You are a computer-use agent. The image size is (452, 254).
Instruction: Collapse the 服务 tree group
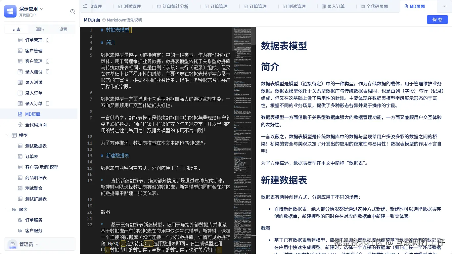point(8,209)
